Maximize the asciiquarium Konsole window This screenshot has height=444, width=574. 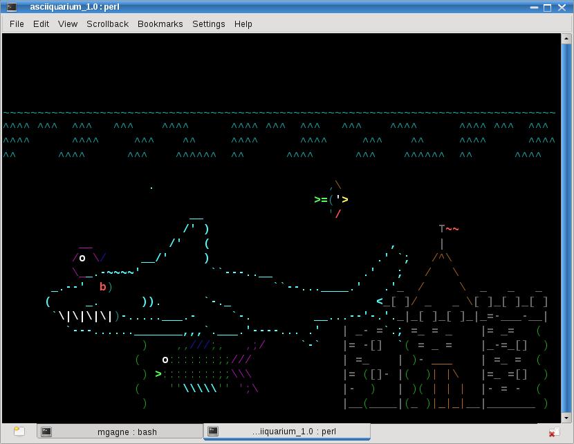click(548, 8)
